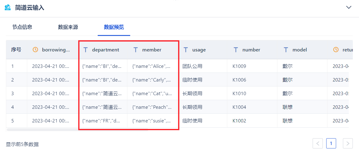Click the 简道云 logo icon
This screenshot has width=359, height=150.
point(8,7)
